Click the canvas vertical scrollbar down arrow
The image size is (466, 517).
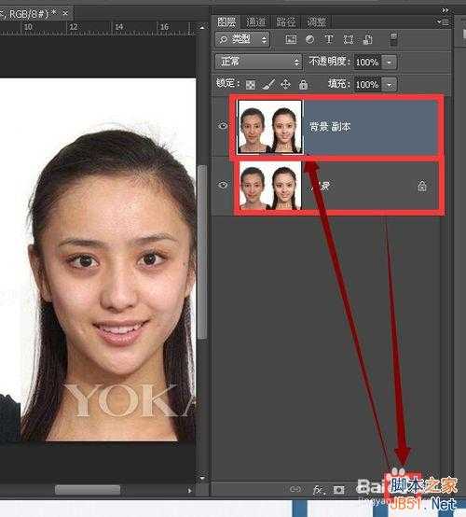tap(202, 478)
